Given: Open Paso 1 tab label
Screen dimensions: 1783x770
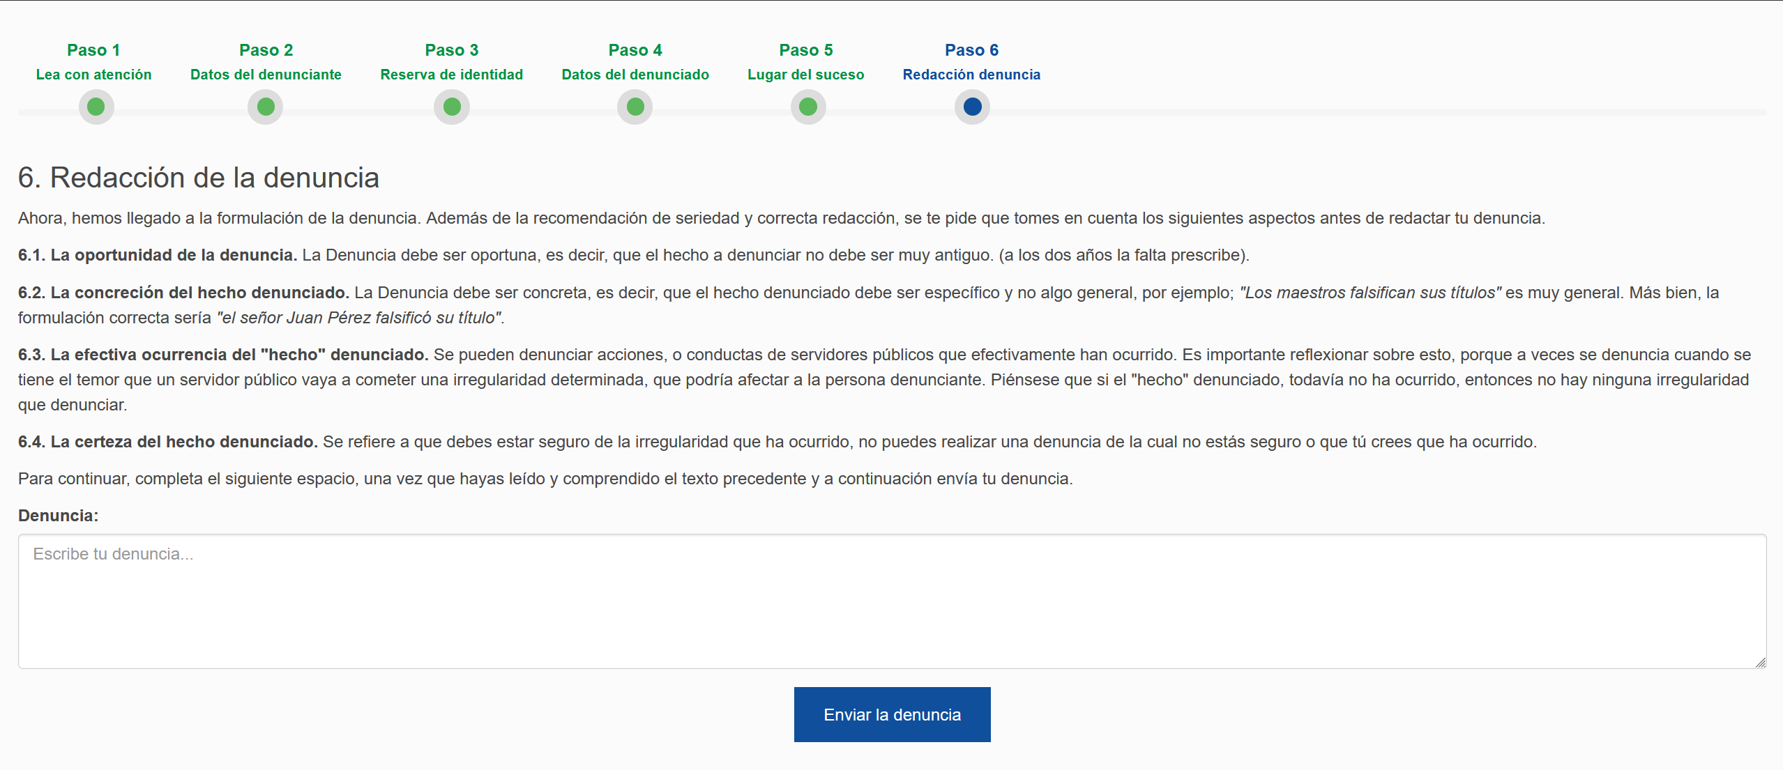Looking at the screenshot, I should coord(93,50).
